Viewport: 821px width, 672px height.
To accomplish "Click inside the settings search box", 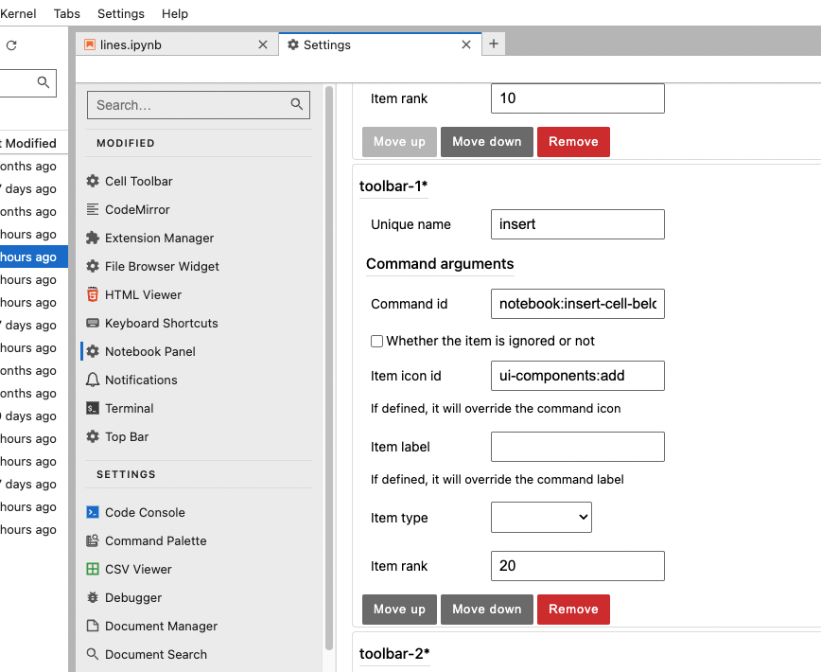I will tap(189, 105).
